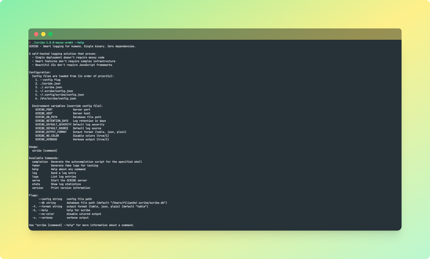Viewport: 430px width, 259px height.
Task: Click the "Usage:" heading
Action: pos(34,147)
